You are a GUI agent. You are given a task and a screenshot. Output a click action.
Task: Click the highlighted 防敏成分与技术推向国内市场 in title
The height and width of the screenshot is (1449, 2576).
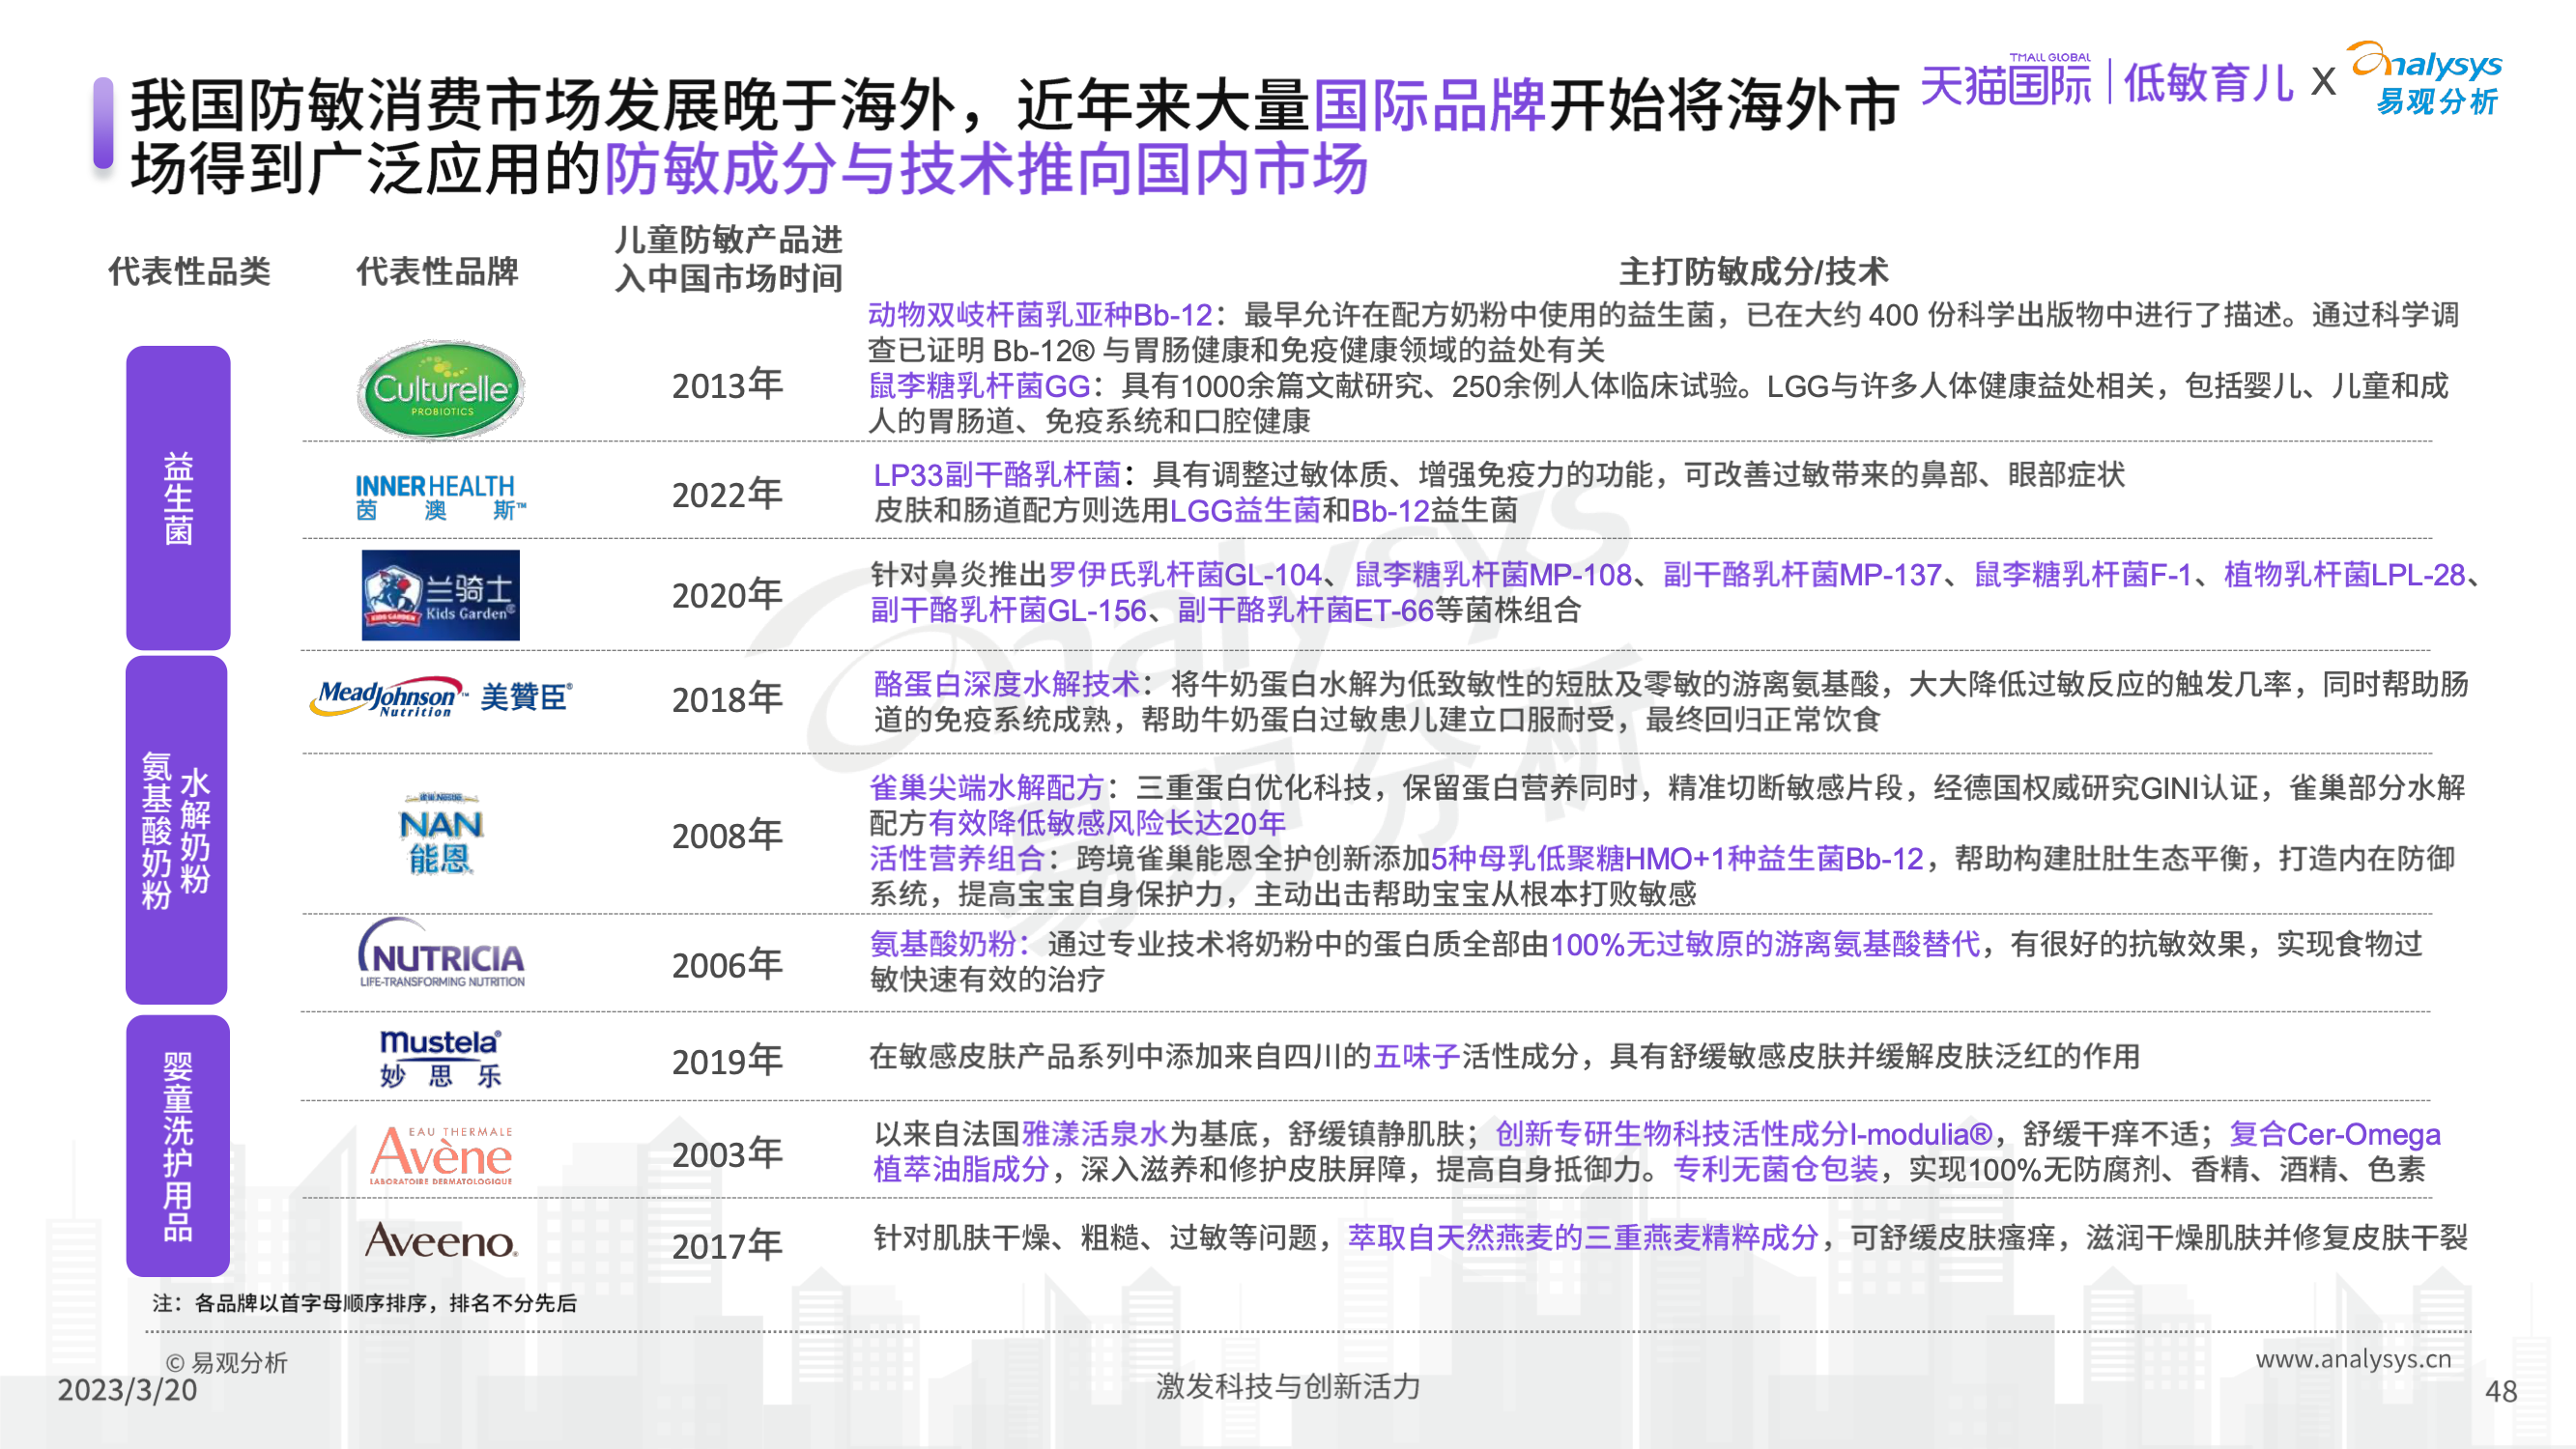point(986,168)
